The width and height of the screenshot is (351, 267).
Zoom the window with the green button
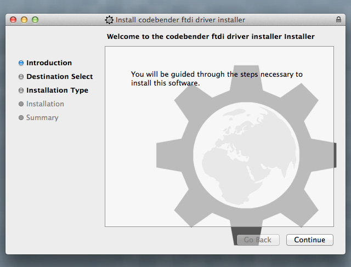(x=35, y=20)
